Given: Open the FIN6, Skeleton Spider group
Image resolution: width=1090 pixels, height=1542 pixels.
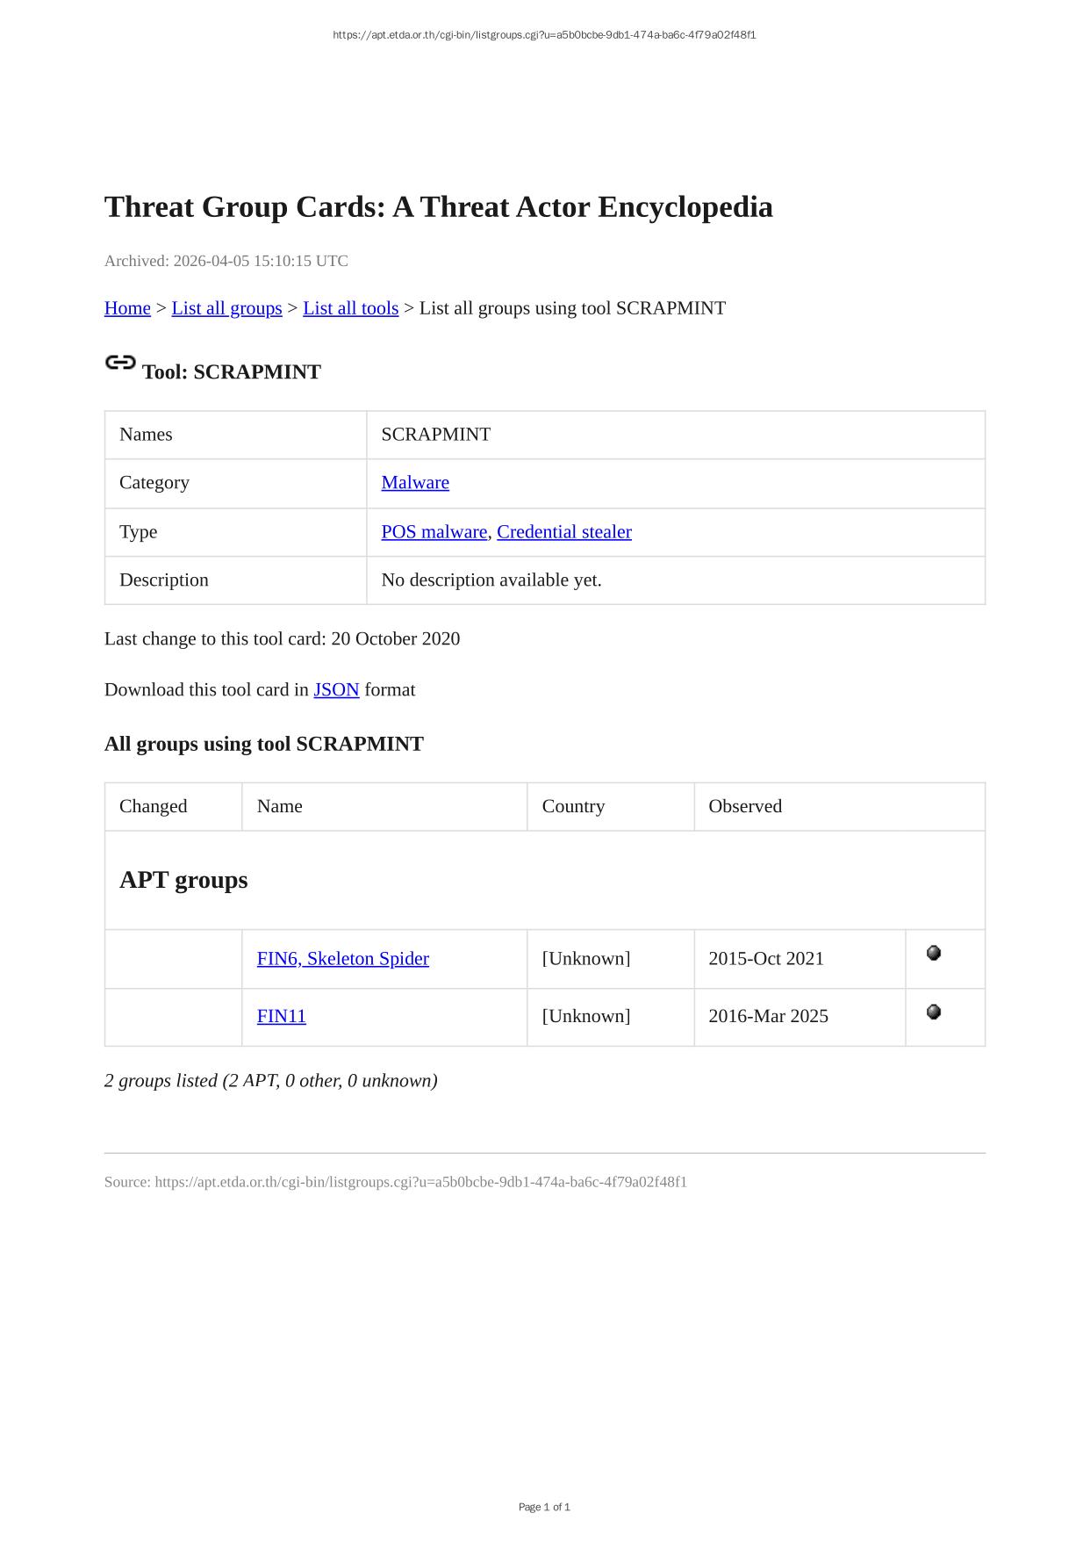Looking at the screenshot, I should pyautogui.click(x=342, y=959).
